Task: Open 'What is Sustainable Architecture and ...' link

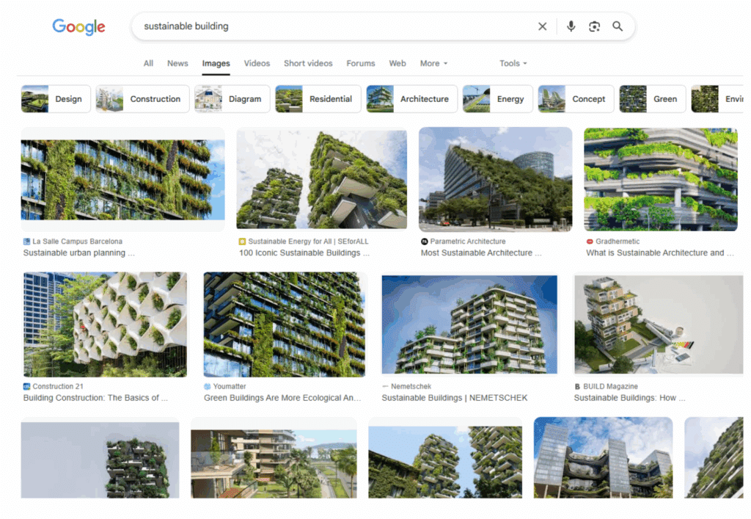Action: pos(659,253)
